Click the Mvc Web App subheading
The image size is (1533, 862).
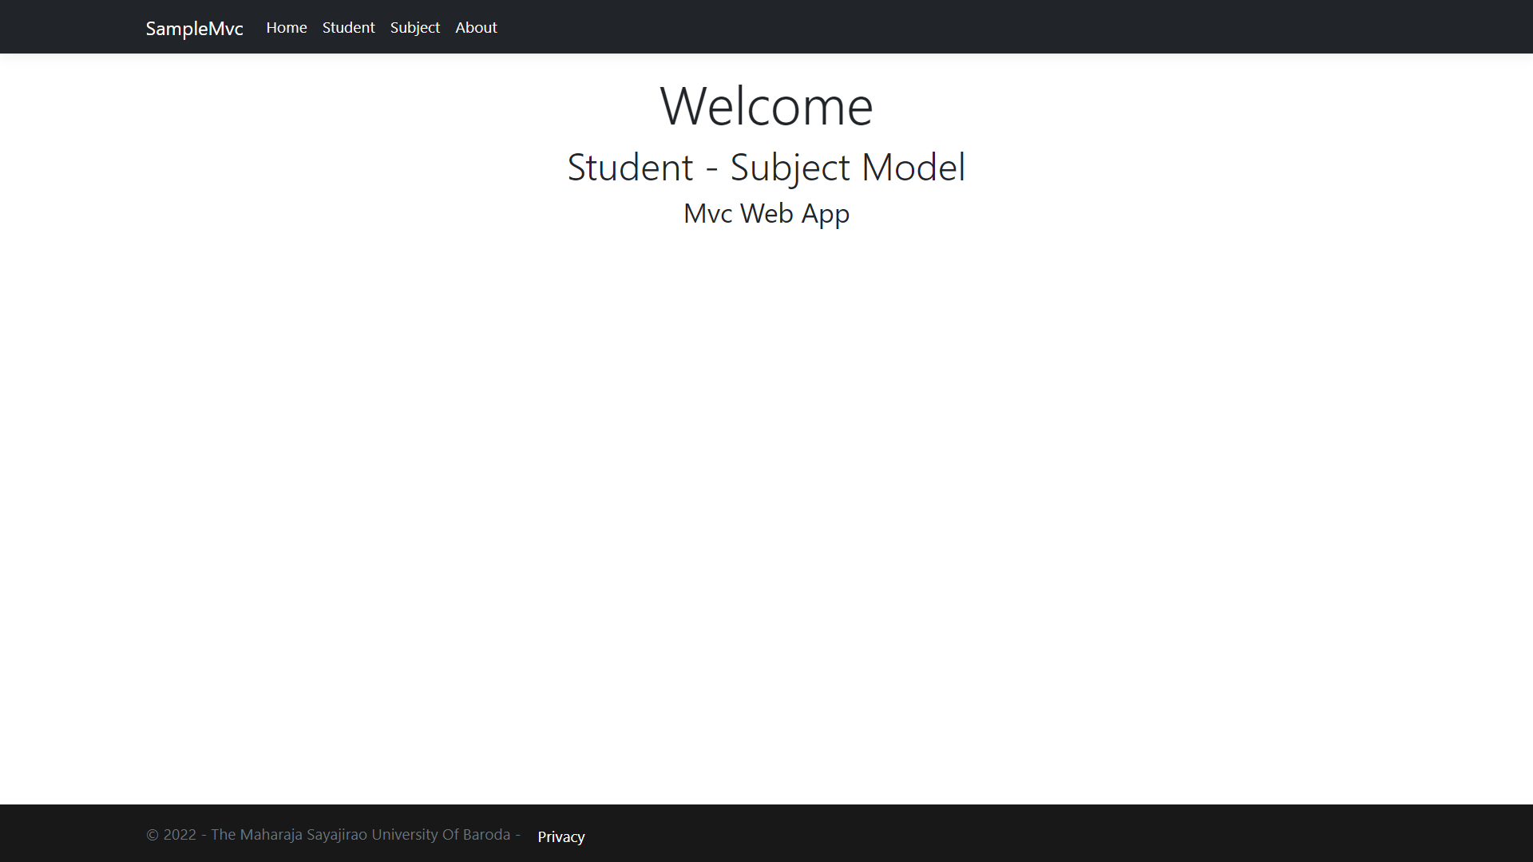766,214
